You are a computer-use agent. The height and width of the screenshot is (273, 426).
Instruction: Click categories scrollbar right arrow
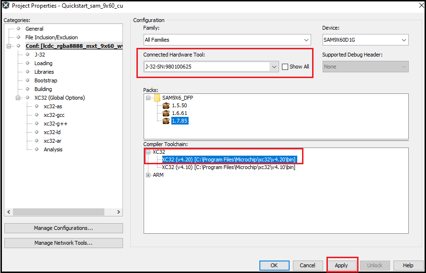click(x=118, y=212)
